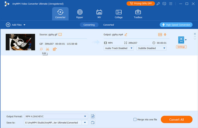198x128 pixels.
Task: Click the Convert All button
Action: coord(177,120)
